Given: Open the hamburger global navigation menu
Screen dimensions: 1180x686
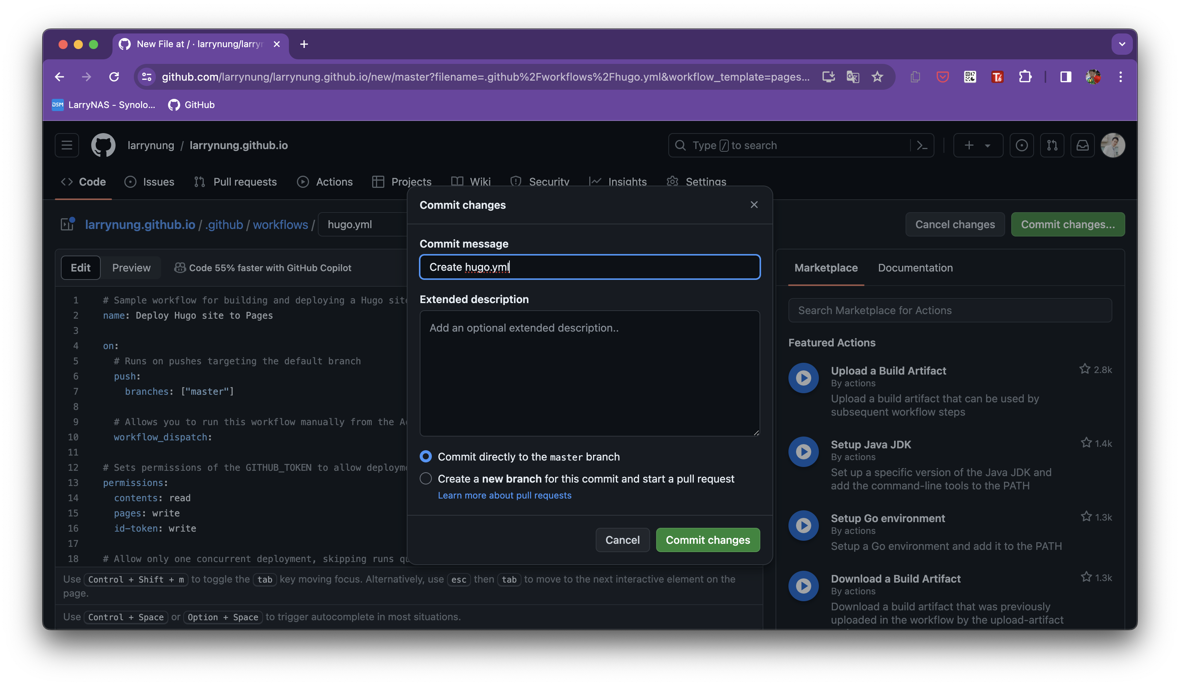Looking at the screenshot, I should (67, 145).
